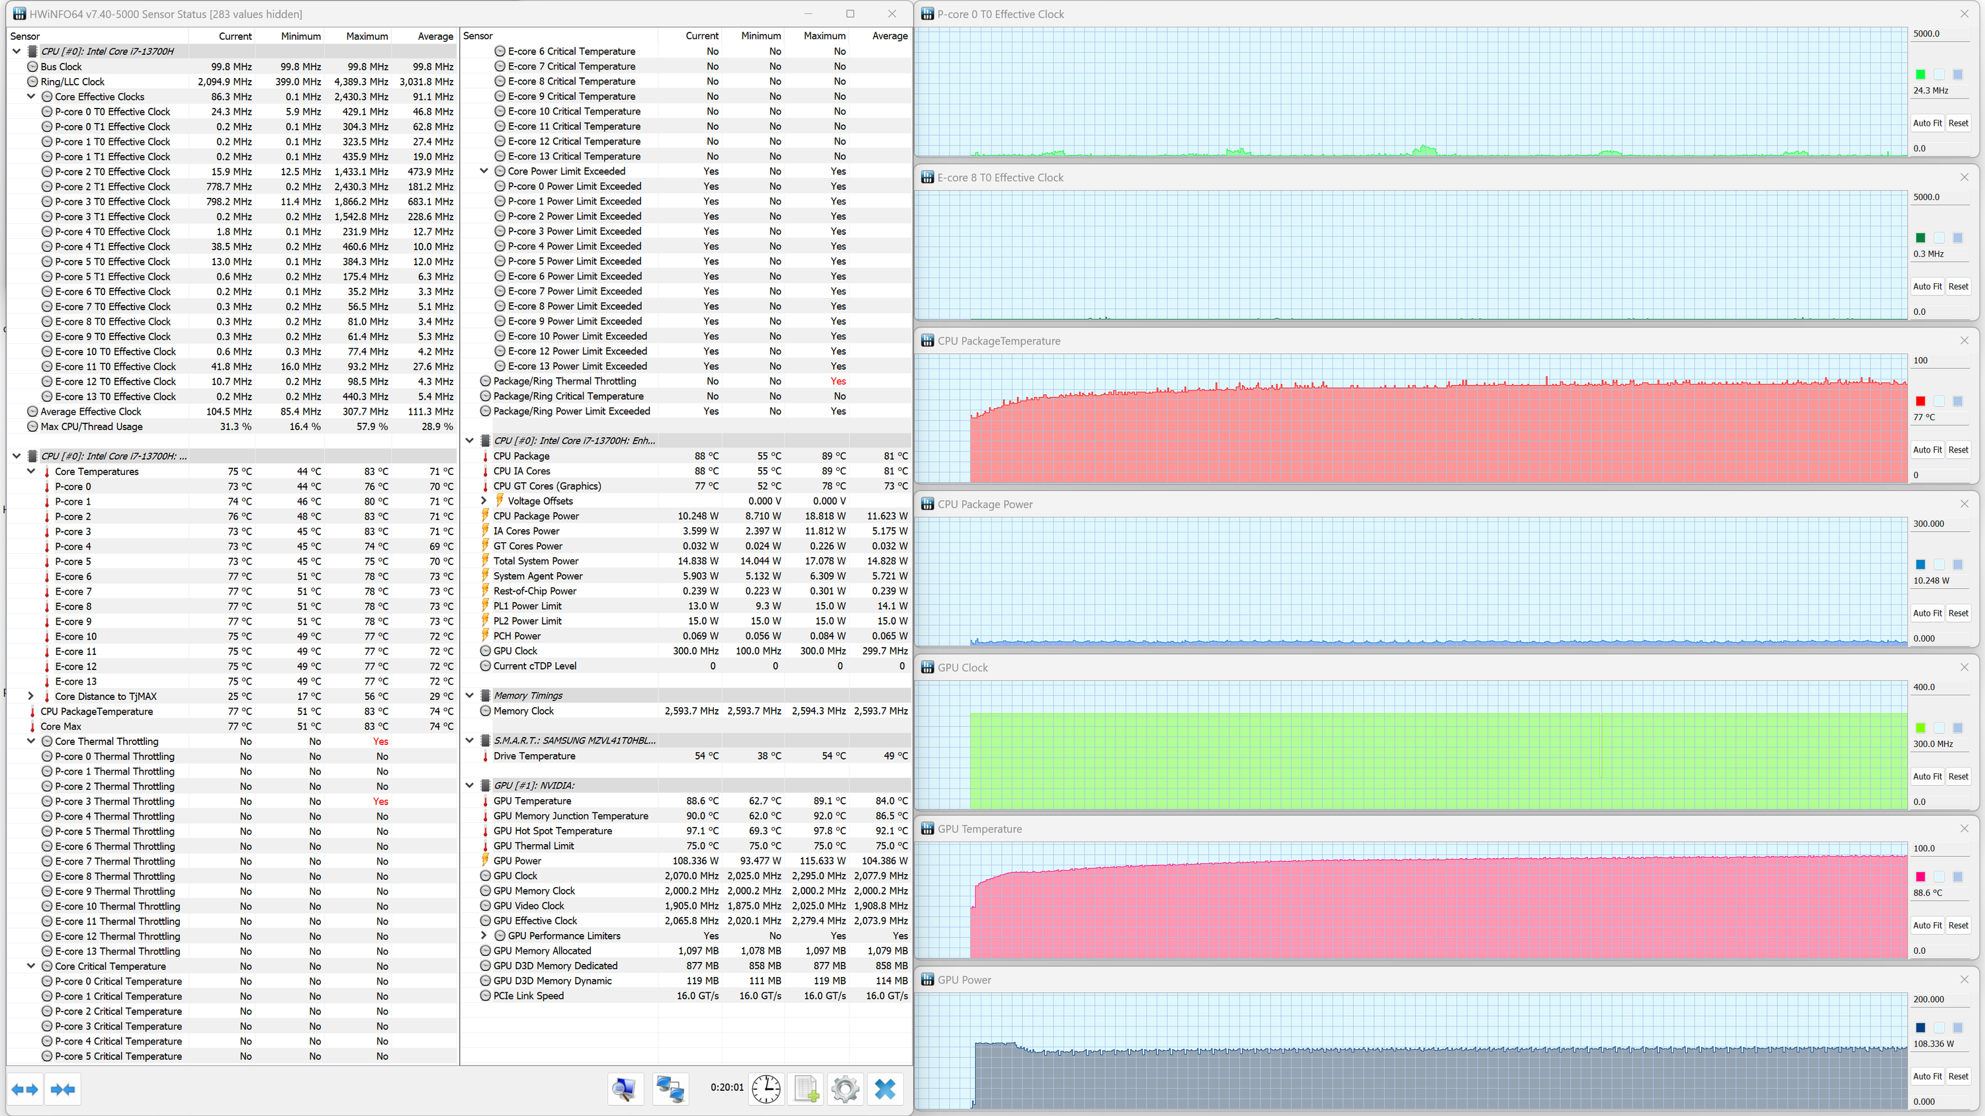The width and height of the screenshot is (1985, 1116).
Task: Click the clock reset timer icon
Action: pyautogui.click(x=766, y=1089)
